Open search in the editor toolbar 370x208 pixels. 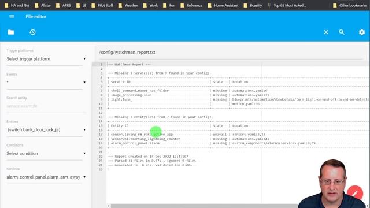342,32
